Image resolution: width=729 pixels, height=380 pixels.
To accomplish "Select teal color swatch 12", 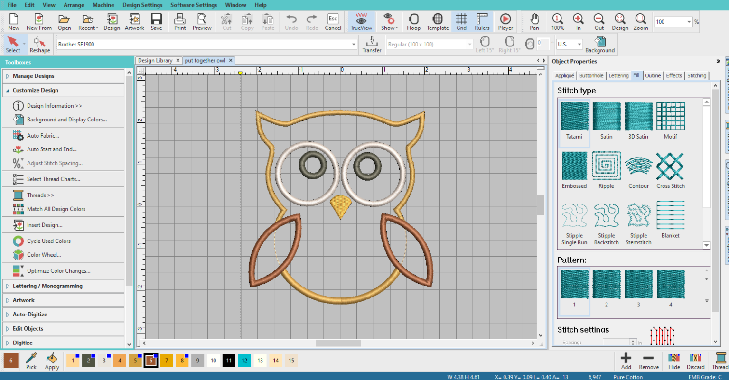I will pyautogui.click(x=244, y=361).
